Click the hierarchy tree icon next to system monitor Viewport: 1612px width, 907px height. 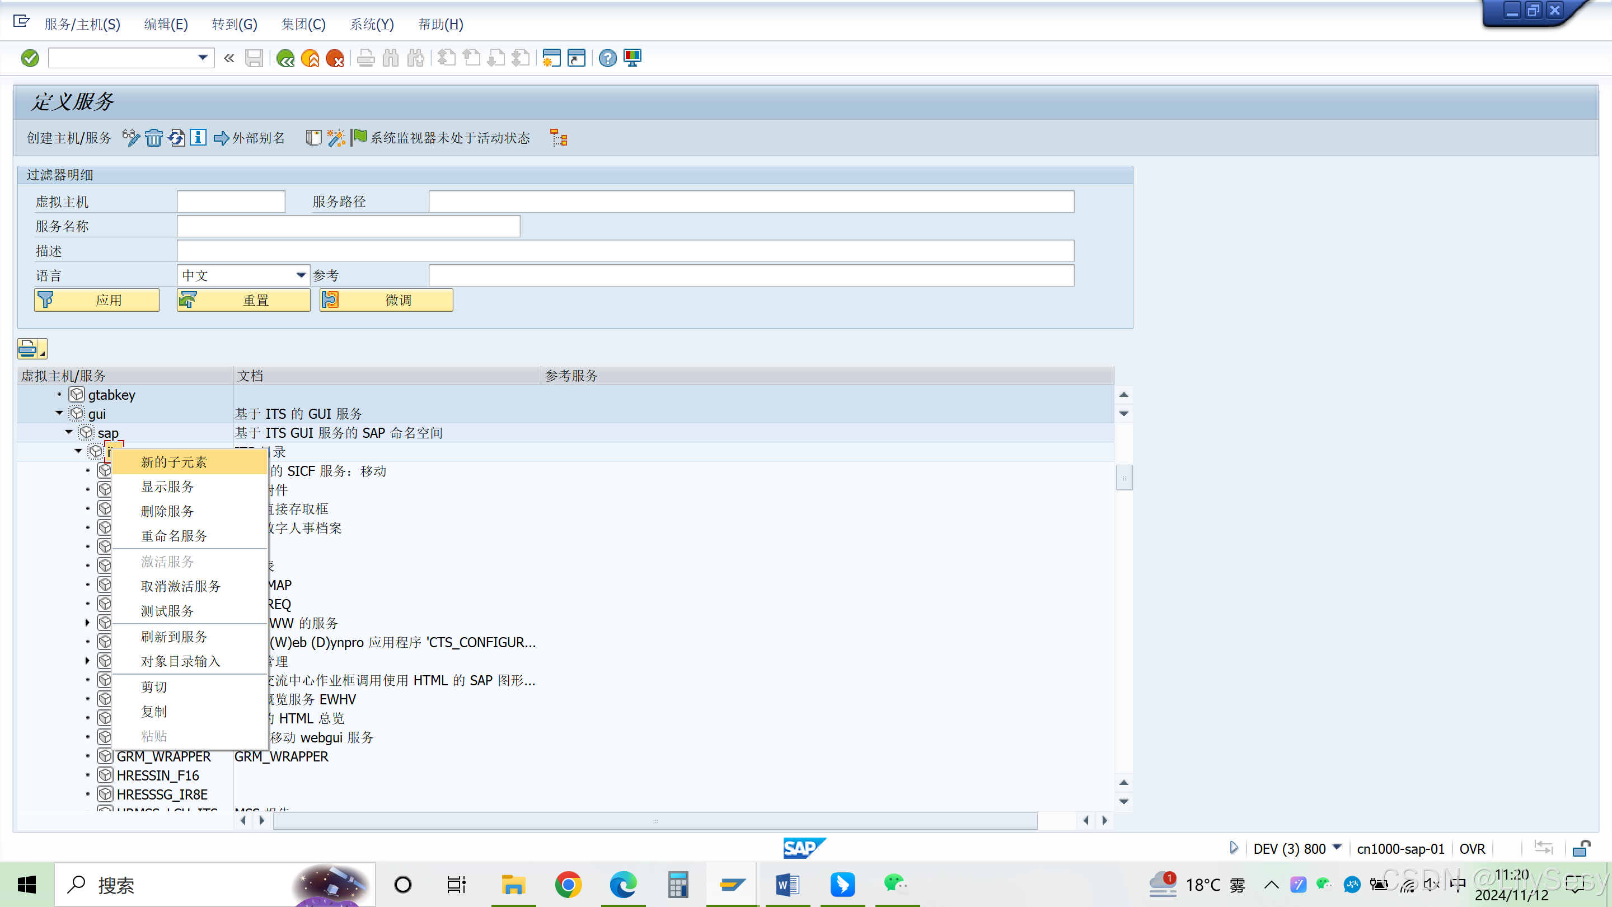(558, 138)
